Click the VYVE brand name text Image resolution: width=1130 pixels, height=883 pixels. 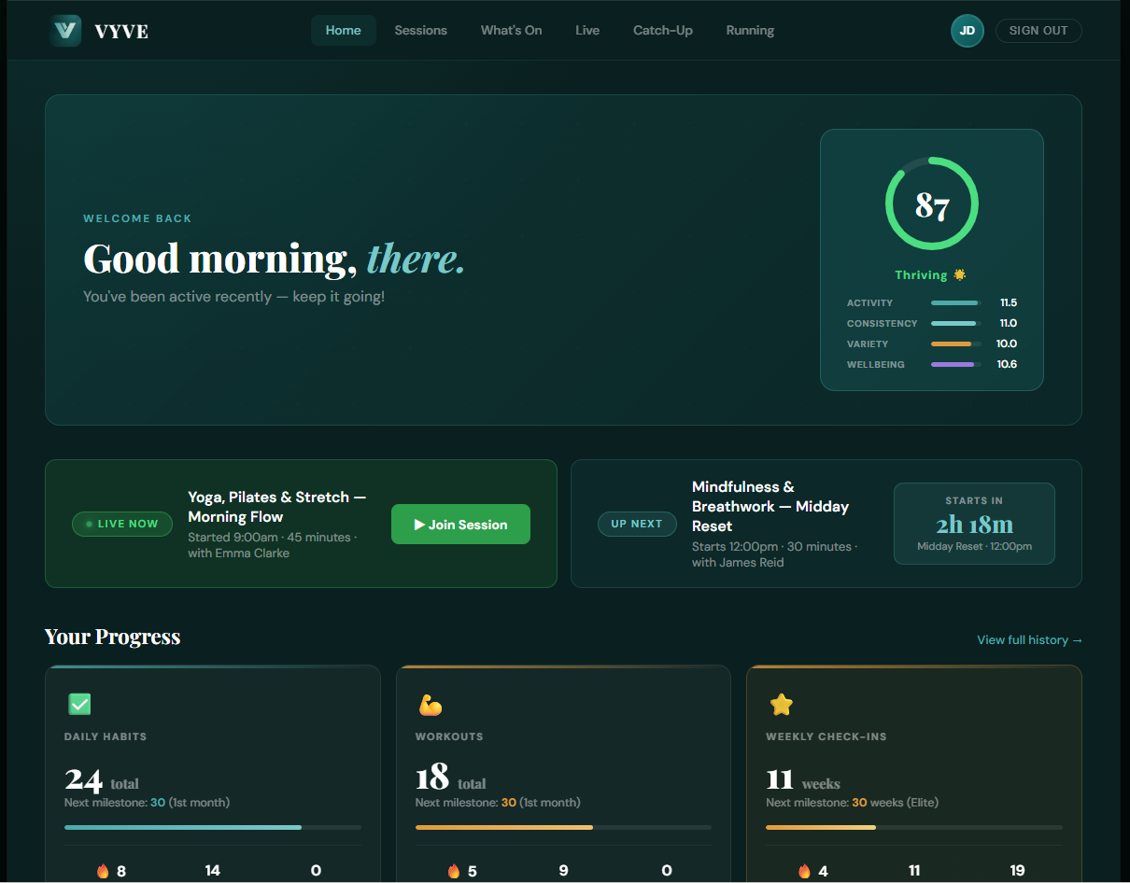(121, 32)
